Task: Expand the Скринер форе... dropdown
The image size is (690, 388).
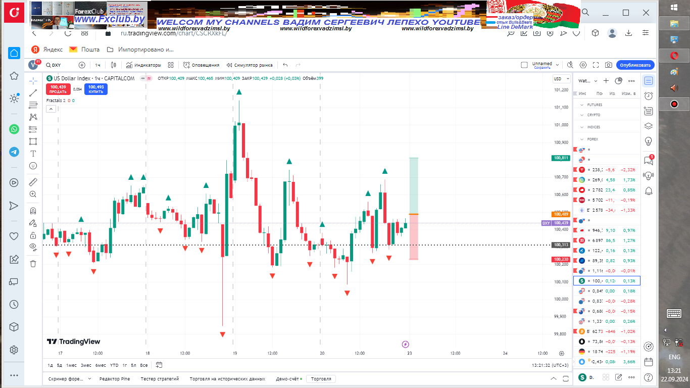Action: [x=89, y=378]
